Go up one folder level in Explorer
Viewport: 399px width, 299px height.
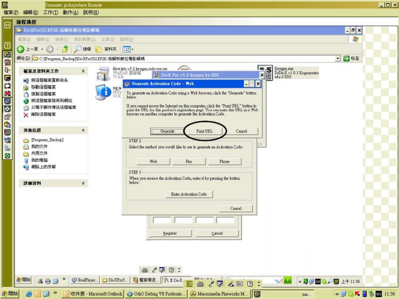[65, 49]
